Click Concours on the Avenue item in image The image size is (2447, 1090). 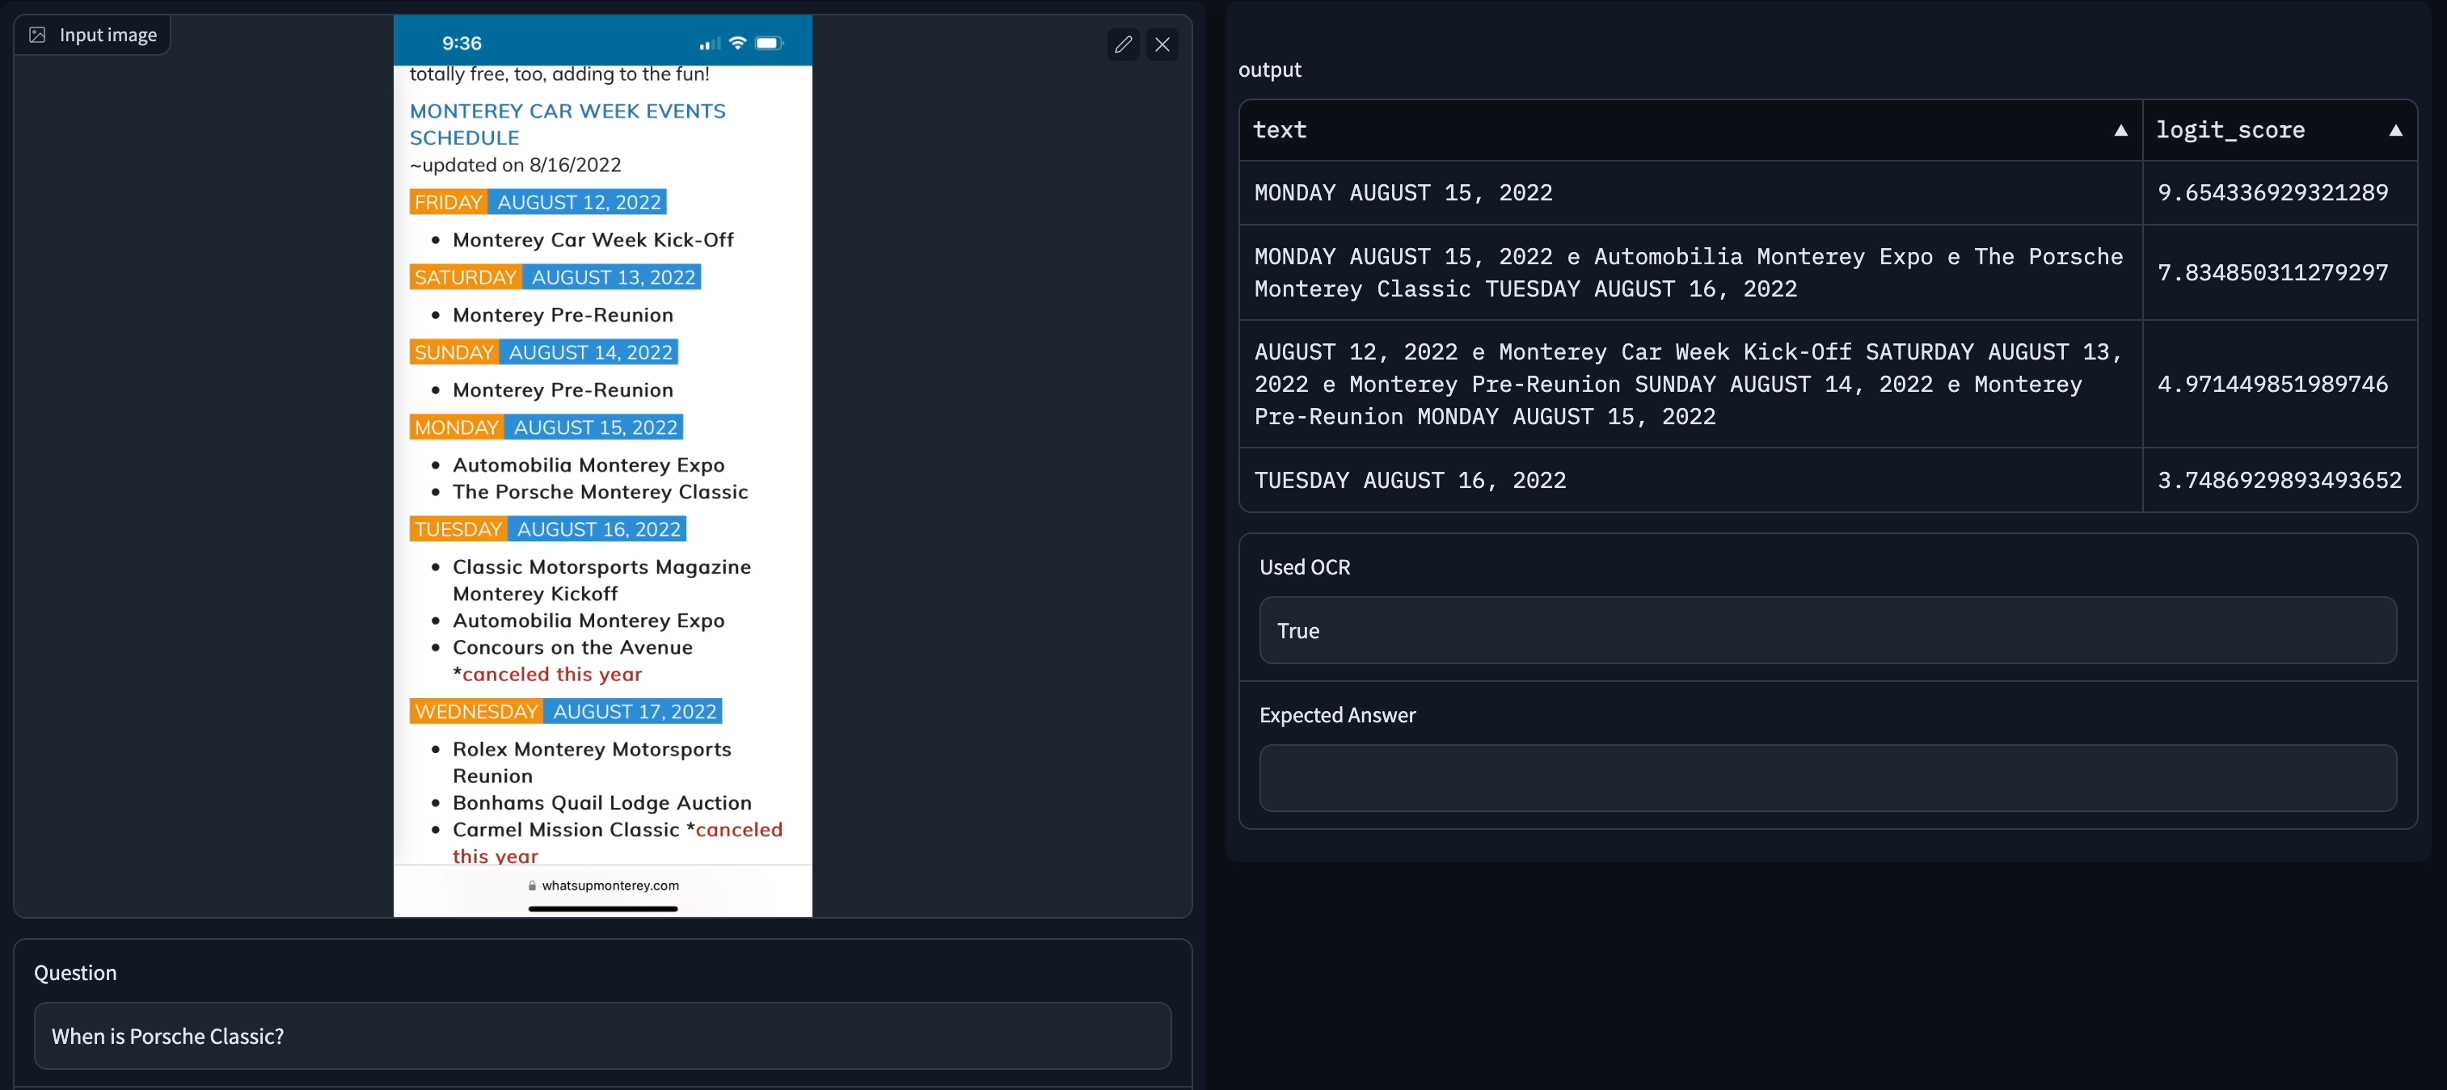pos(573,647)
